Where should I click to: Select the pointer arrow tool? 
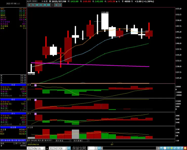tap(161, 148)
